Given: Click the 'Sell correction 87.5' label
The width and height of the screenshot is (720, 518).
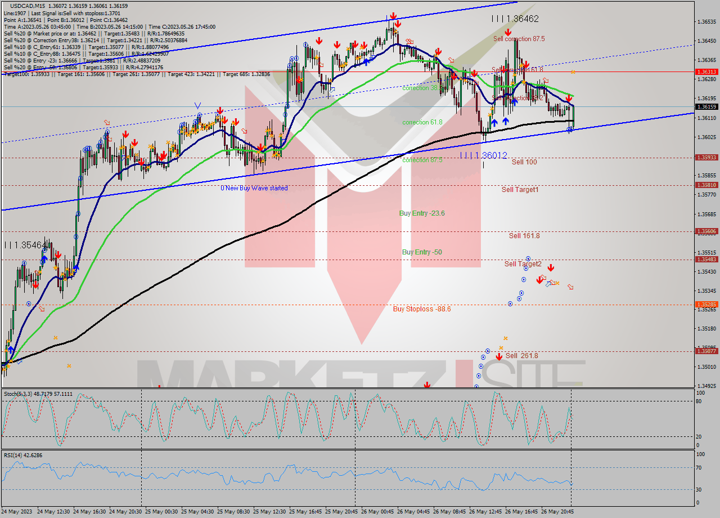Looking at the screenshot, I should click(x=519, y=39).
